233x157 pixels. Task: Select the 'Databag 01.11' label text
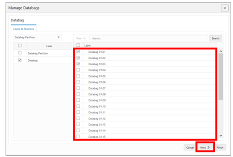[97, 112]
